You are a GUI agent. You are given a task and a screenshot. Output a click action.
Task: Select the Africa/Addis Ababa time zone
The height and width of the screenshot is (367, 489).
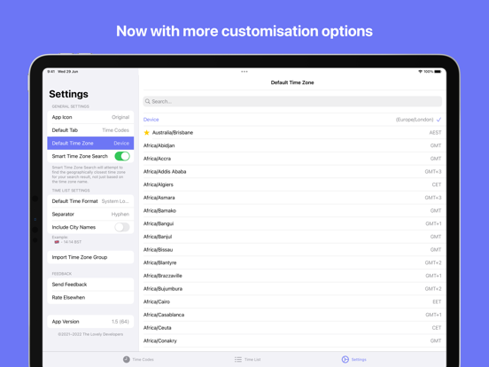pos(292,172)
